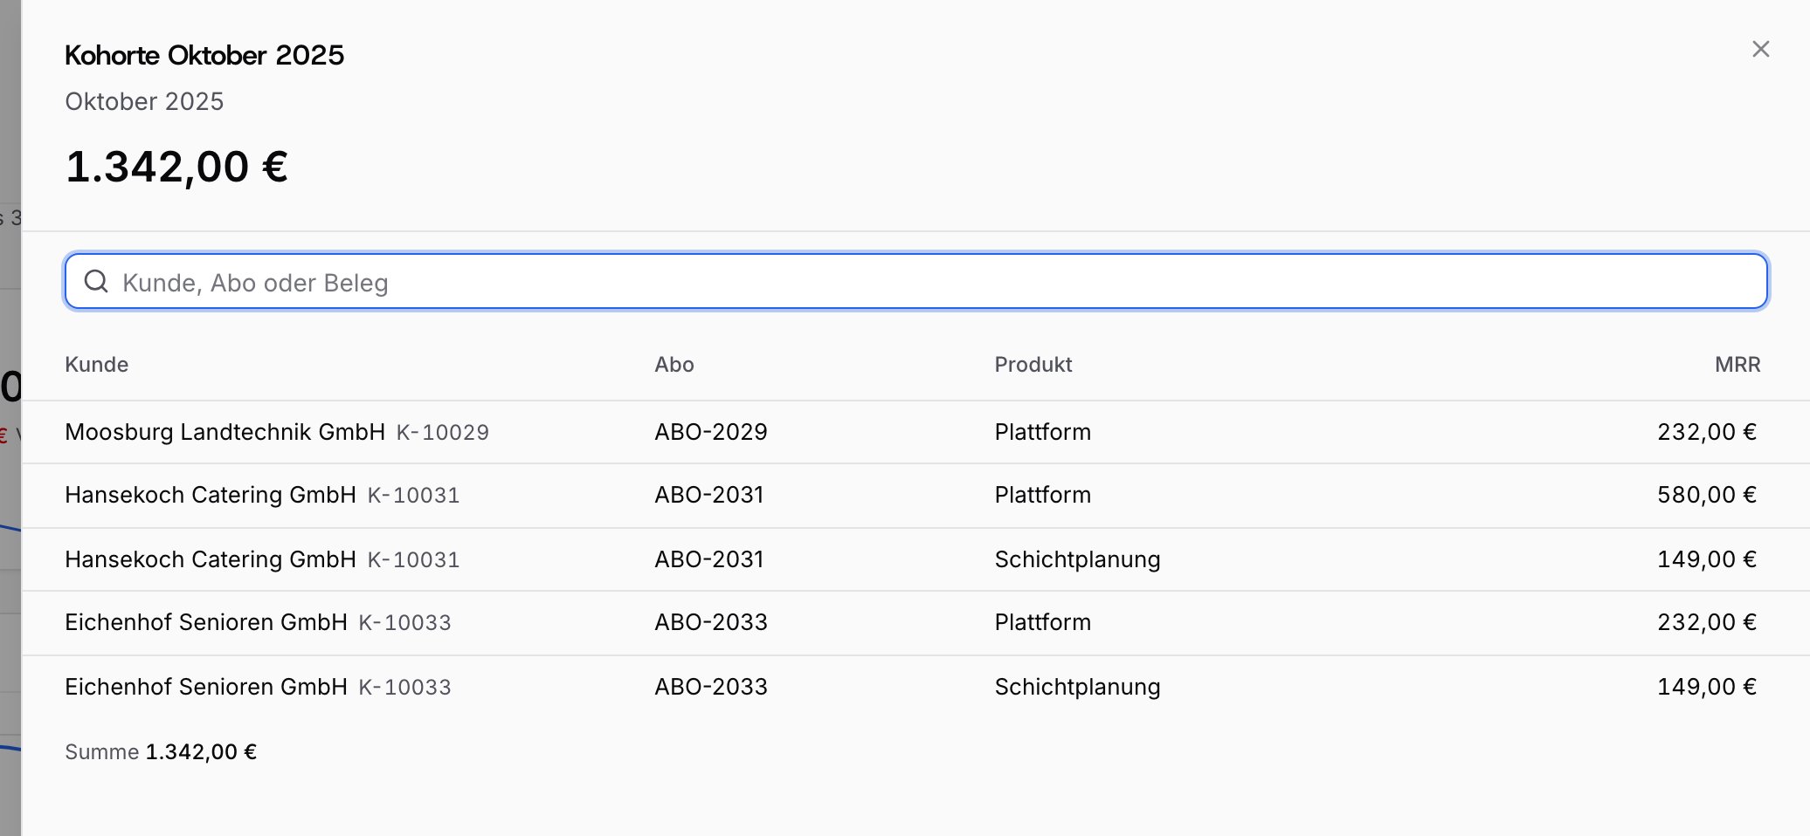Click the Abo column header

click(674, 365)
